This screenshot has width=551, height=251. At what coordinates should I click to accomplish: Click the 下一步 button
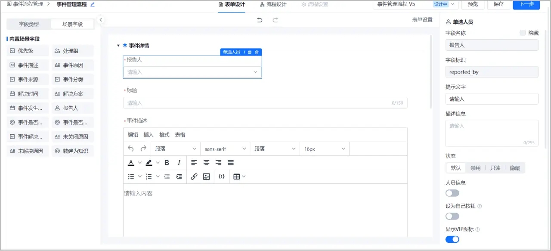pos(526,4)
